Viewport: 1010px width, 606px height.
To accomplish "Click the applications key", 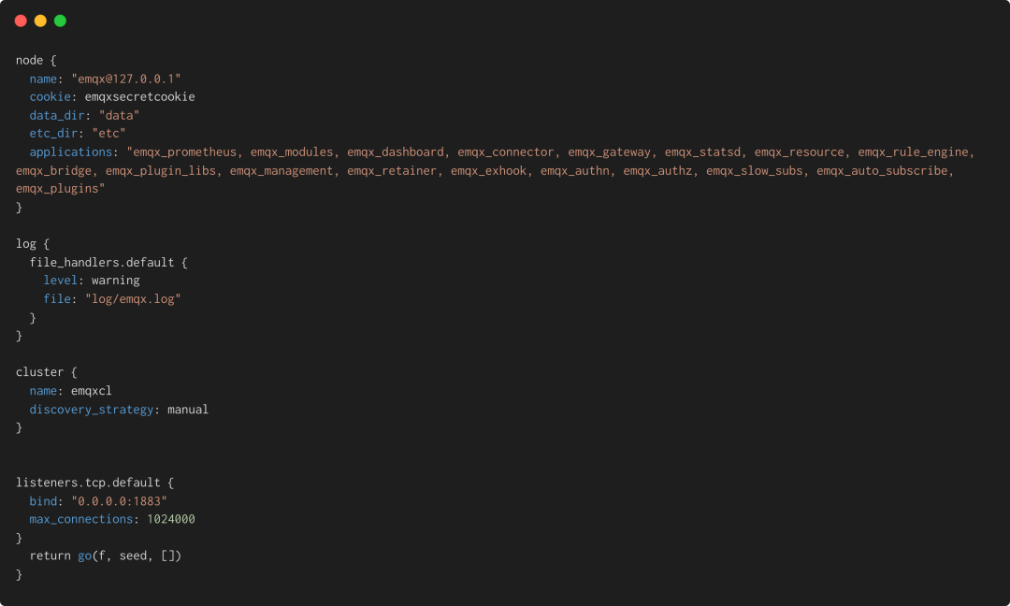I will pos(70,151).
